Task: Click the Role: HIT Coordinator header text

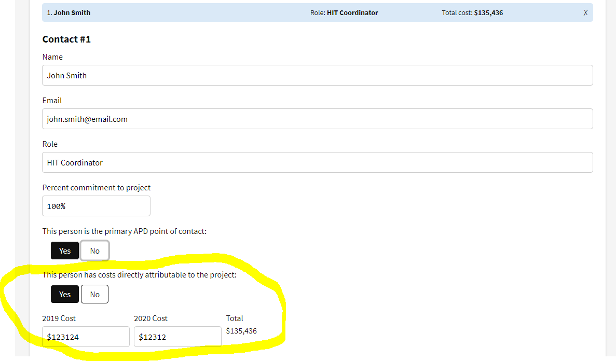Action: pyautogui.click(x=344, y=12)
